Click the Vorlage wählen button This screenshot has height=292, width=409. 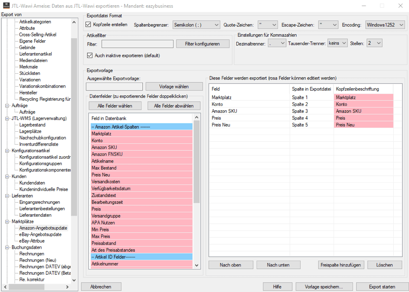(174, 87)
